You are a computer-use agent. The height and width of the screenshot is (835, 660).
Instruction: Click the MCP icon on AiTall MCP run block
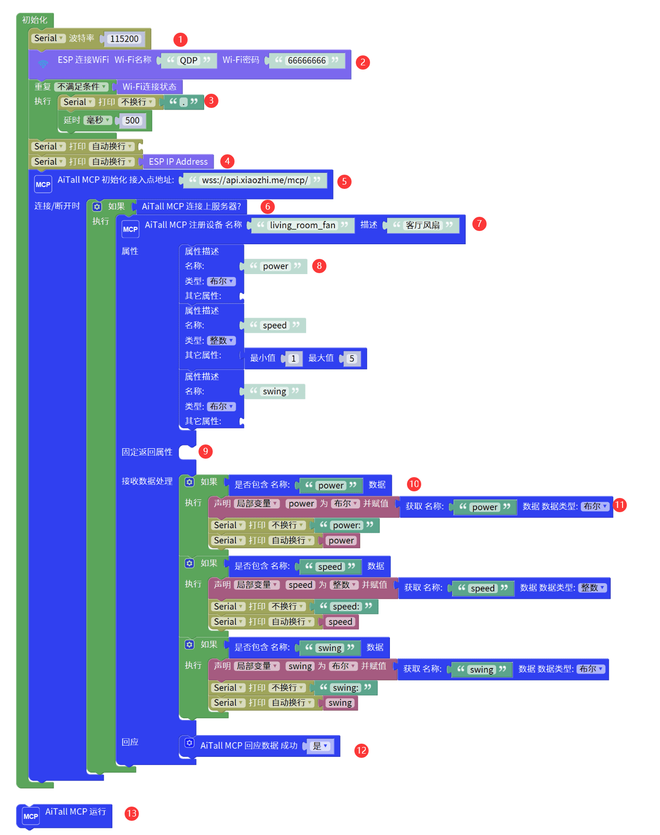pos(31,816)
